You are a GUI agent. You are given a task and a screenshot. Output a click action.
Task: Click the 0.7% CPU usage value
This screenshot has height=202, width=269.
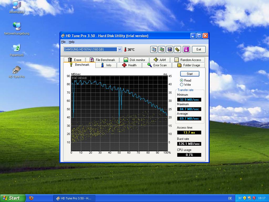(x=189, y=155)
